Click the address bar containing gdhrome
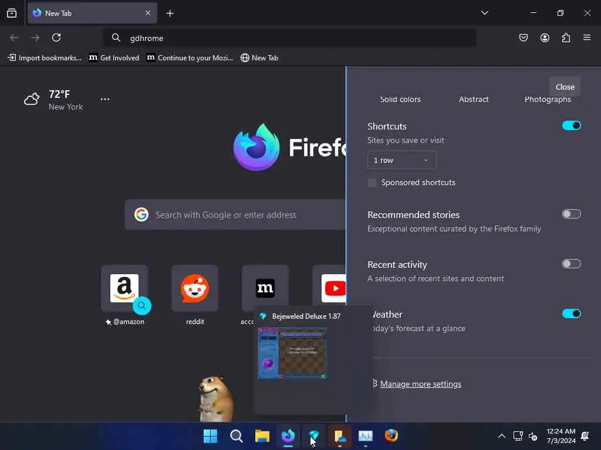This screenshot has height=450, width=601. tap(290, 38)
